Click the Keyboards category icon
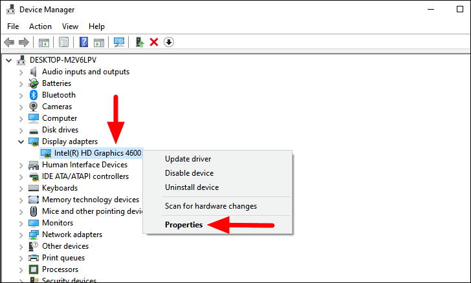Viewport: 471px width, 283px height. point(34,188)
